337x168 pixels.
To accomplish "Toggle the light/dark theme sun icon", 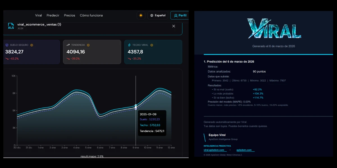I will click(141, 15).
